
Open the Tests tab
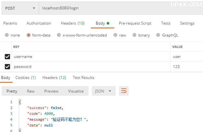coord(166,23)
